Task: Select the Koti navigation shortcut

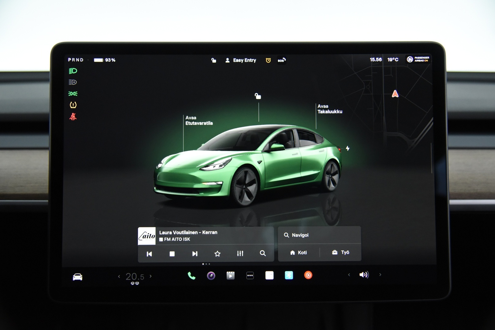Action: click(x=299, y=252)
